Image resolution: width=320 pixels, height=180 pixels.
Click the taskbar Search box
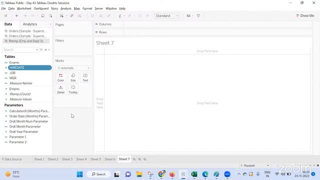click(x=99, y=174)
